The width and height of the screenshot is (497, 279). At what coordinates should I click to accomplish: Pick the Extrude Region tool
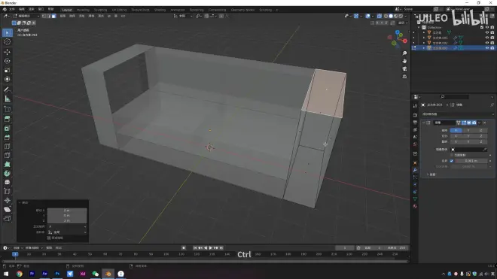[x=8, y=119]
